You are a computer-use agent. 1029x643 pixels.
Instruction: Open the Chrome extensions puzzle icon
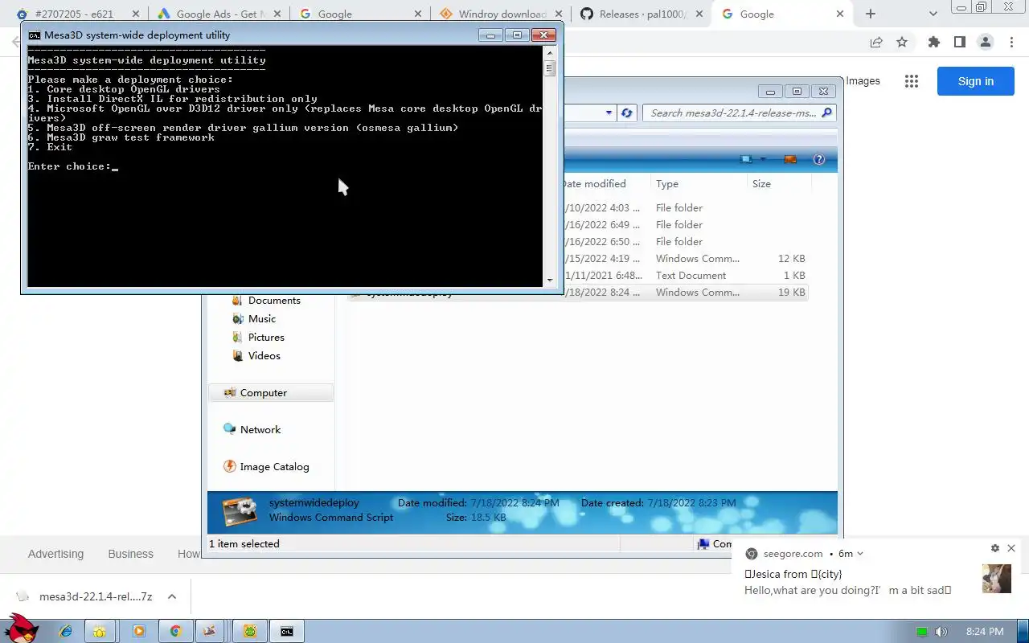point(933,42)
